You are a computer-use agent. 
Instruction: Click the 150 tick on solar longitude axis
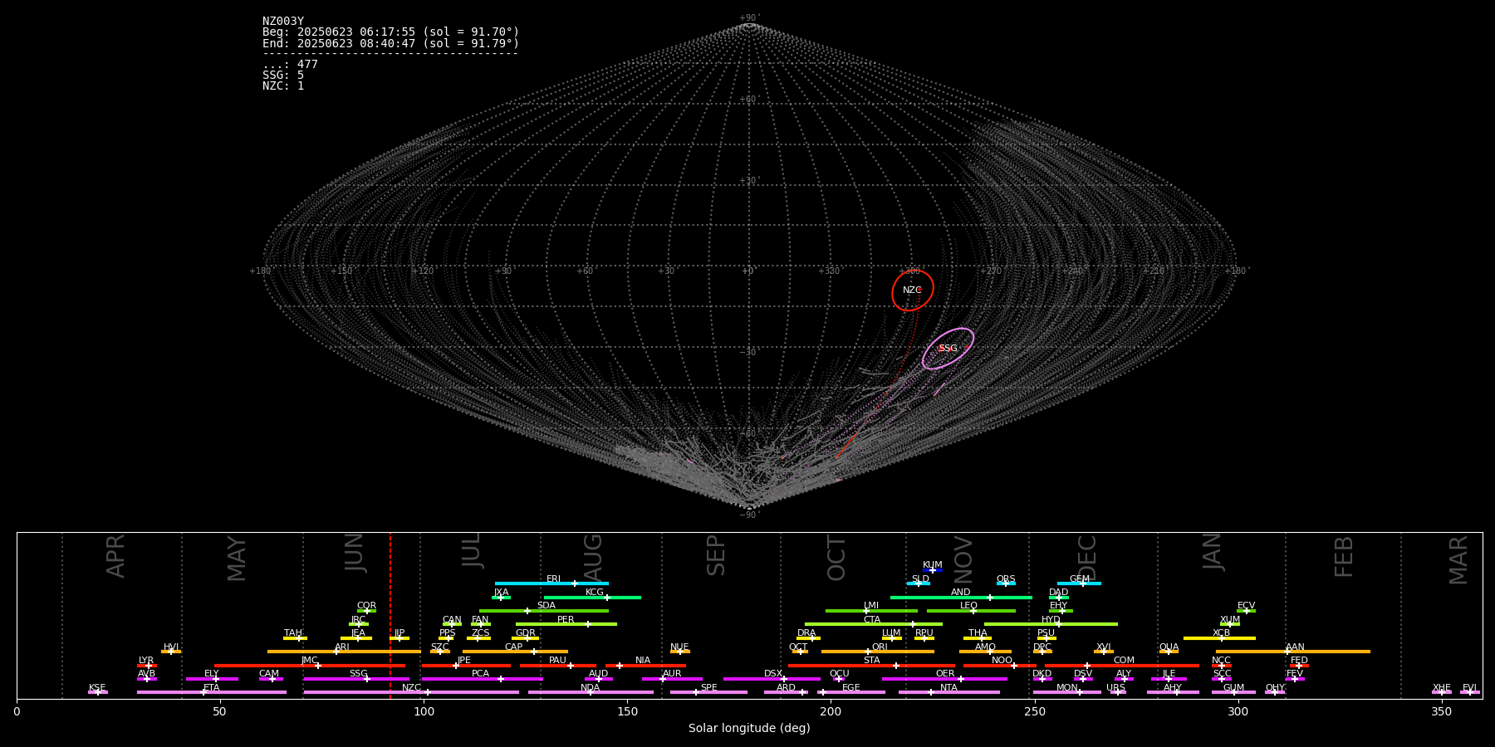(x=627, y=711)
